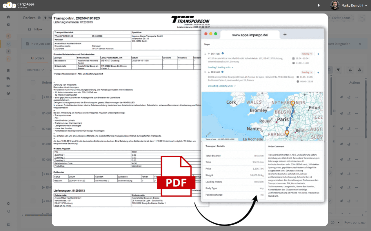Switch to the All orders tab

point(37,58)
